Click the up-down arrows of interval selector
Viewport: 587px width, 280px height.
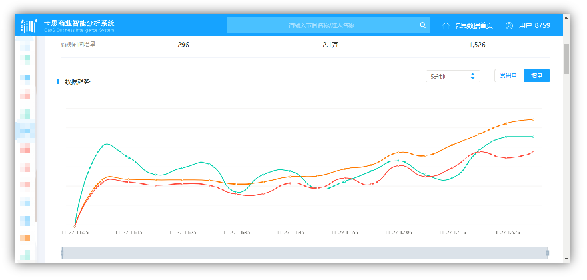[x=472, y=77]
